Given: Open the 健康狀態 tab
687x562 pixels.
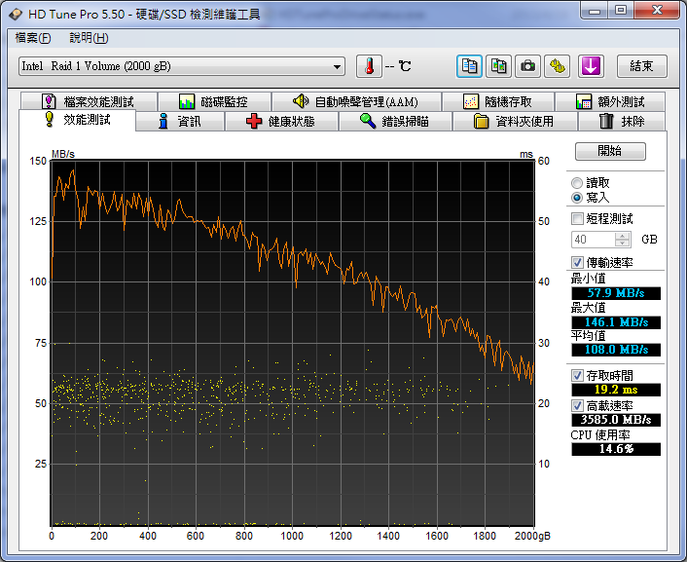Looking at the screenshot, I should click(281, 121).
